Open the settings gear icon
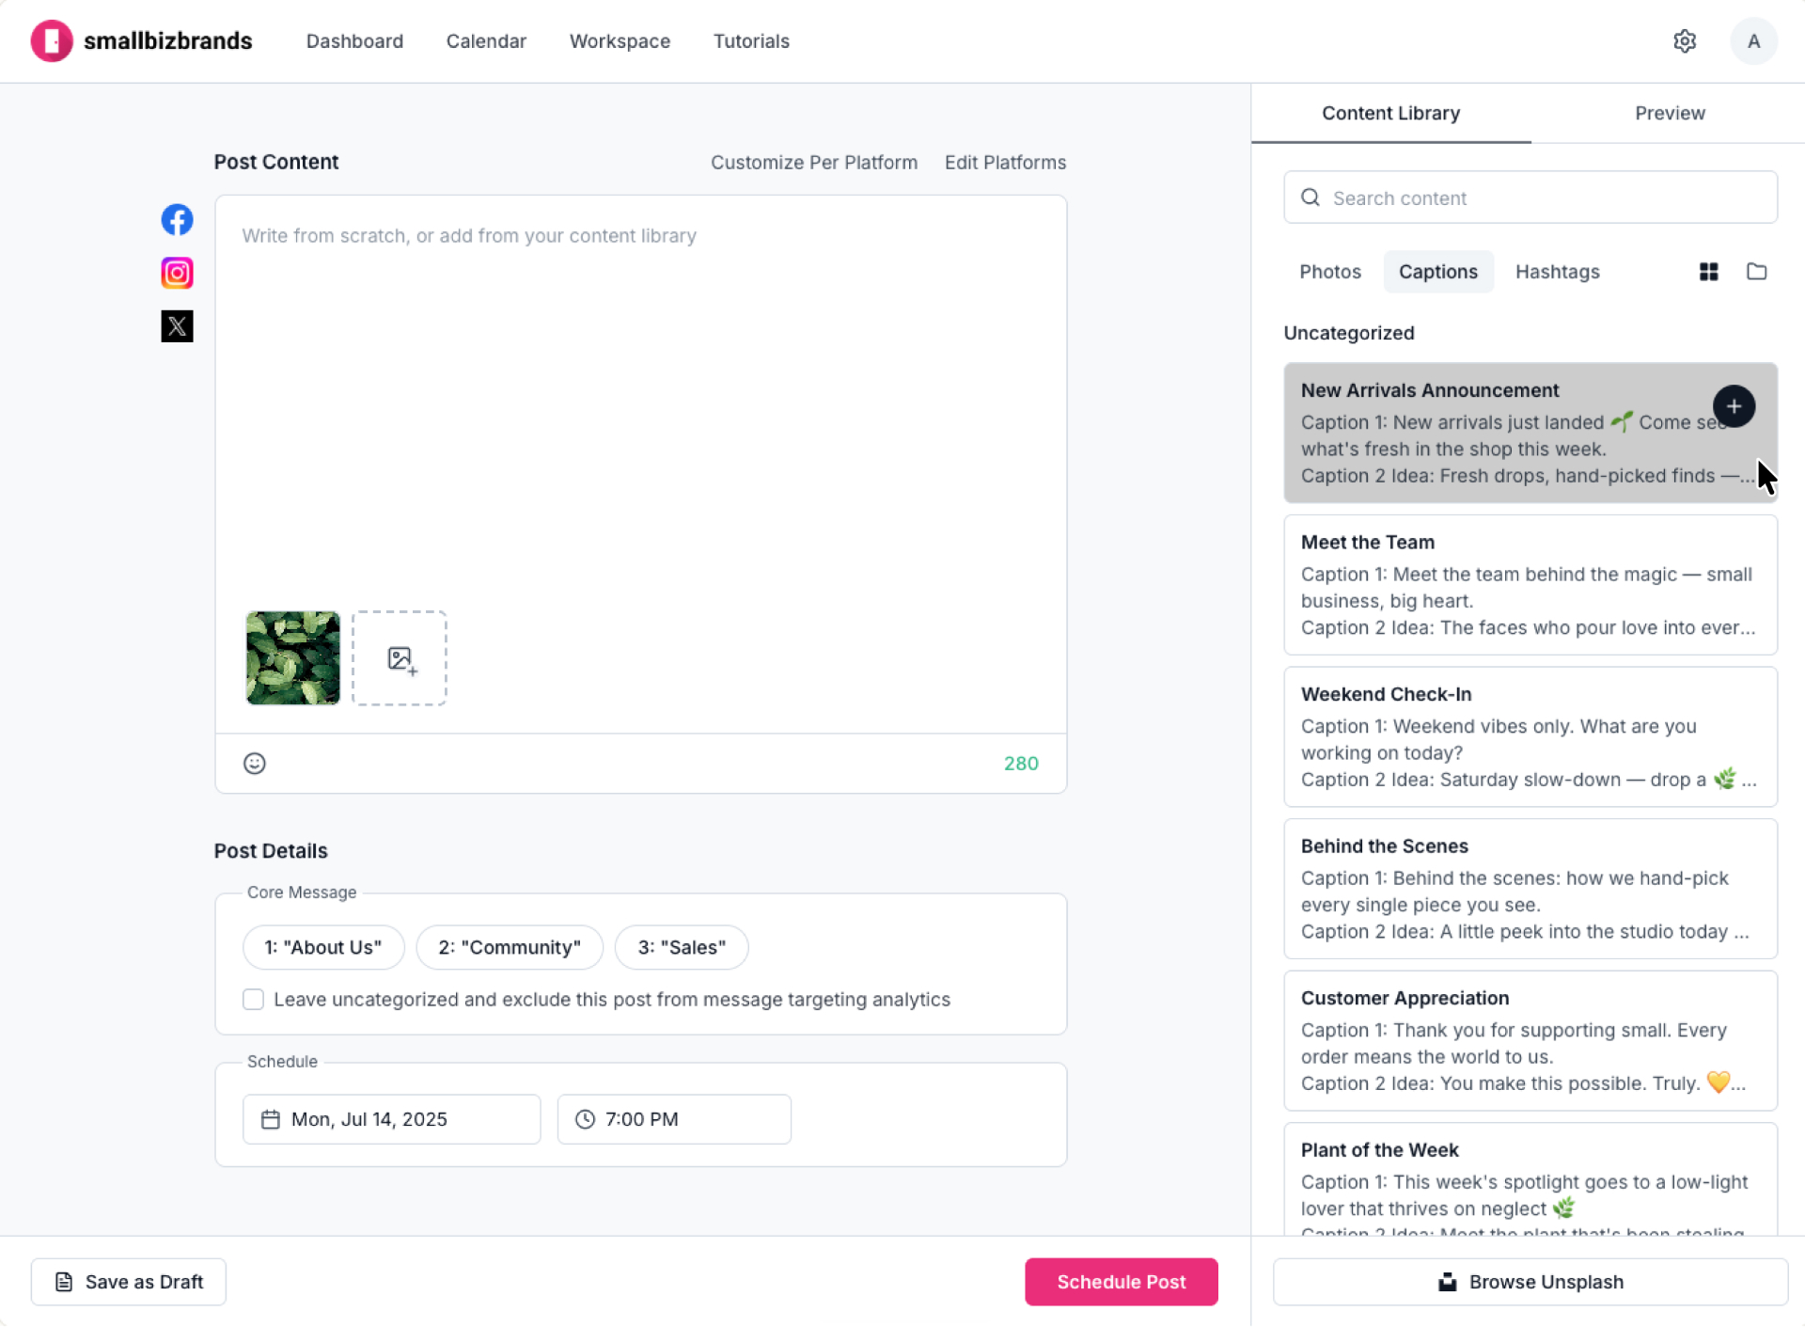 coord(1685,41)
